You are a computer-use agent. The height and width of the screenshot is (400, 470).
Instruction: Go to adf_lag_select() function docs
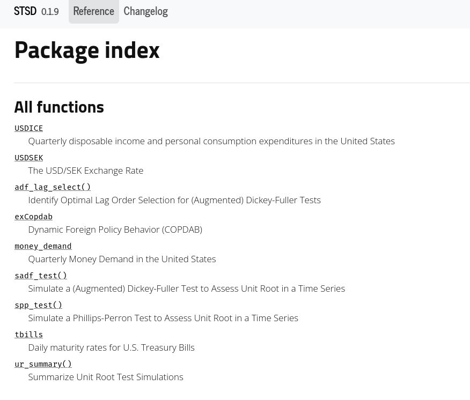tap(53, 187)
